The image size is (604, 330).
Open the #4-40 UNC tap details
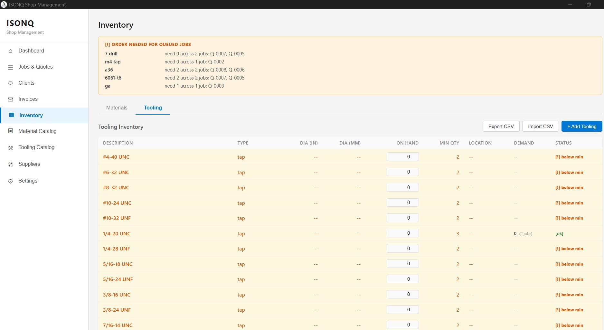point(116,157)
